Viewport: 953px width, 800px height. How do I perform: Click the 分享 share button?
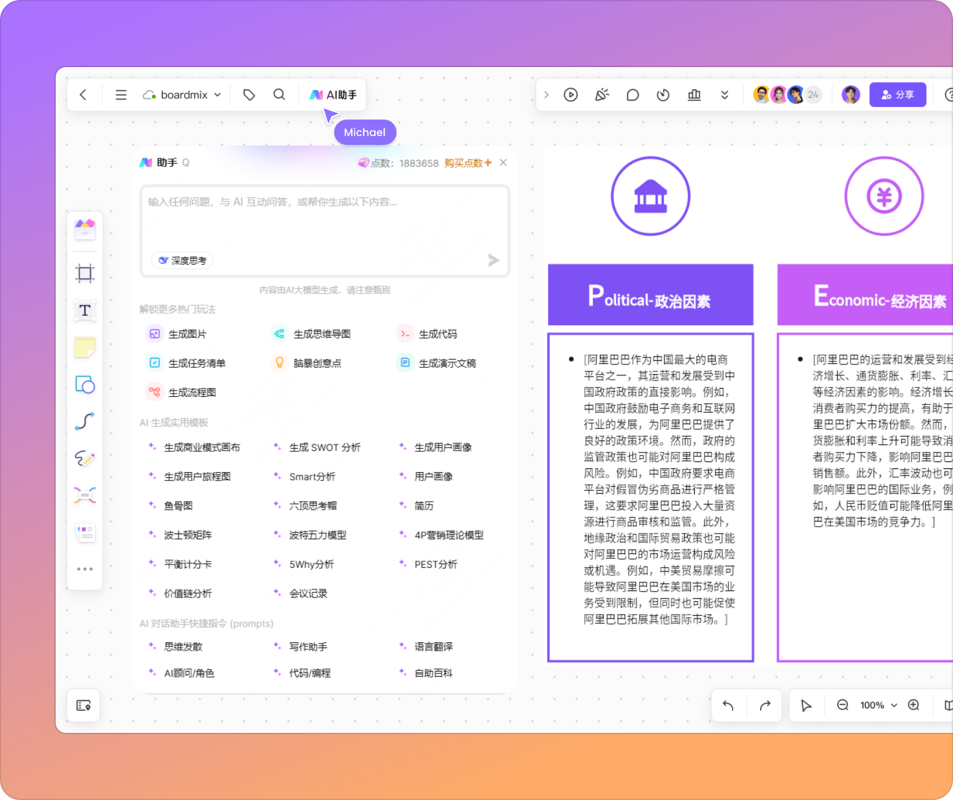(x=898, y=95)
